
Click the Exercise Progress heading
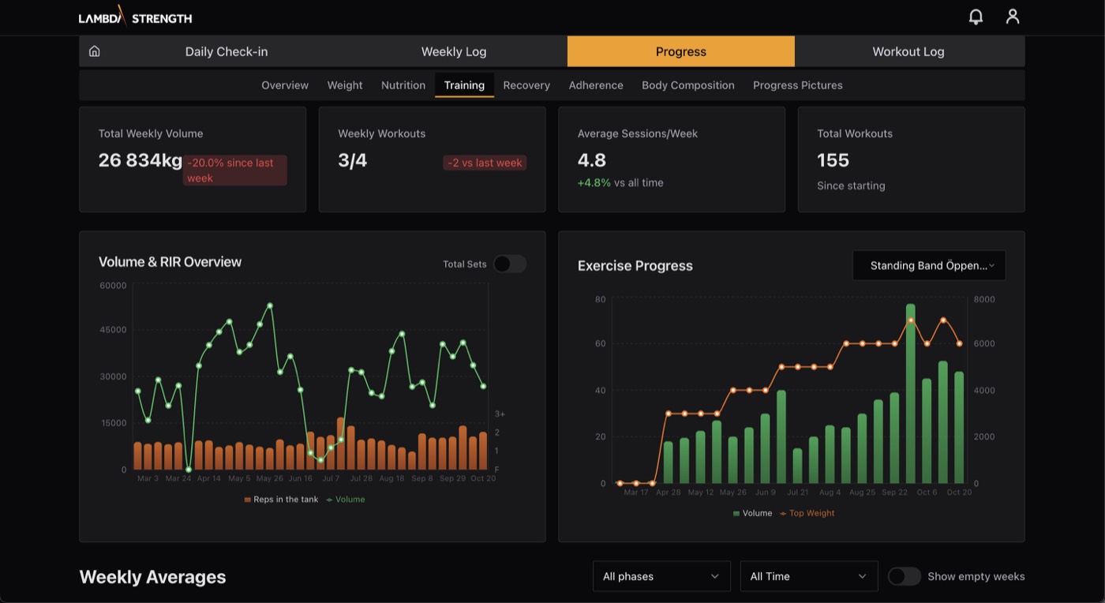[x=635, y=266]
